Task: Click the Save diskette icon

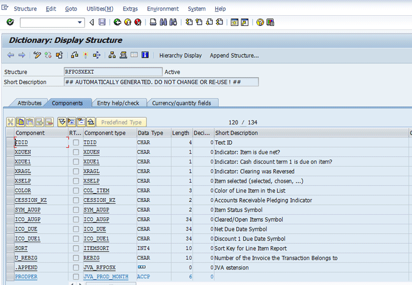Action: click(x=102, y=22)
